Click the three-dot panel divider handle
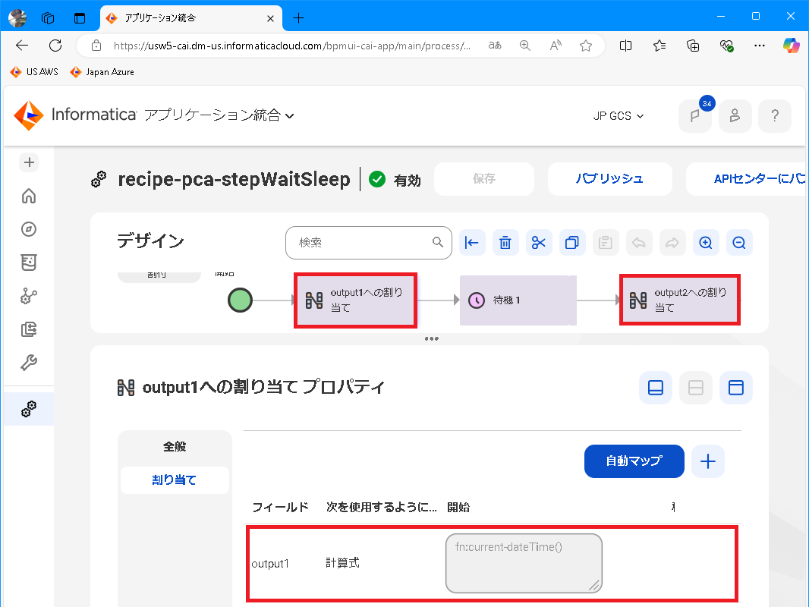Screen dimensions: 809x607 click(x=431, y=339)
